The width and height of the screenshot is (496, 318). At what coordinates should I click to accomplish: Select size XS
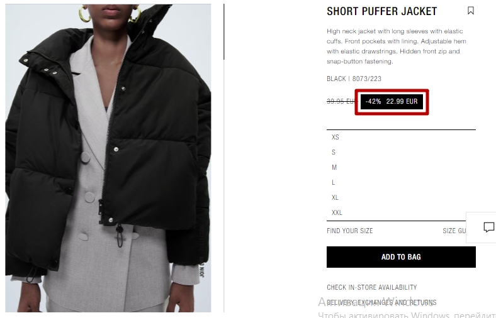[401, 137]
